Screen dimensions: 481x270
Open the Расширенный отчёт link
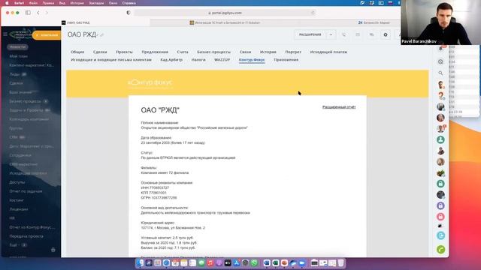tap(339, 107)
